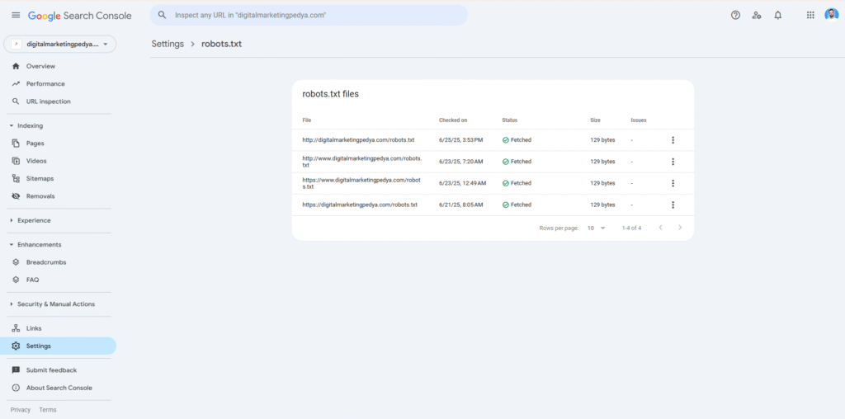Click the 'Size' column header
The image size is (845, 419).
pyautogui.click(x=596, y=120)
